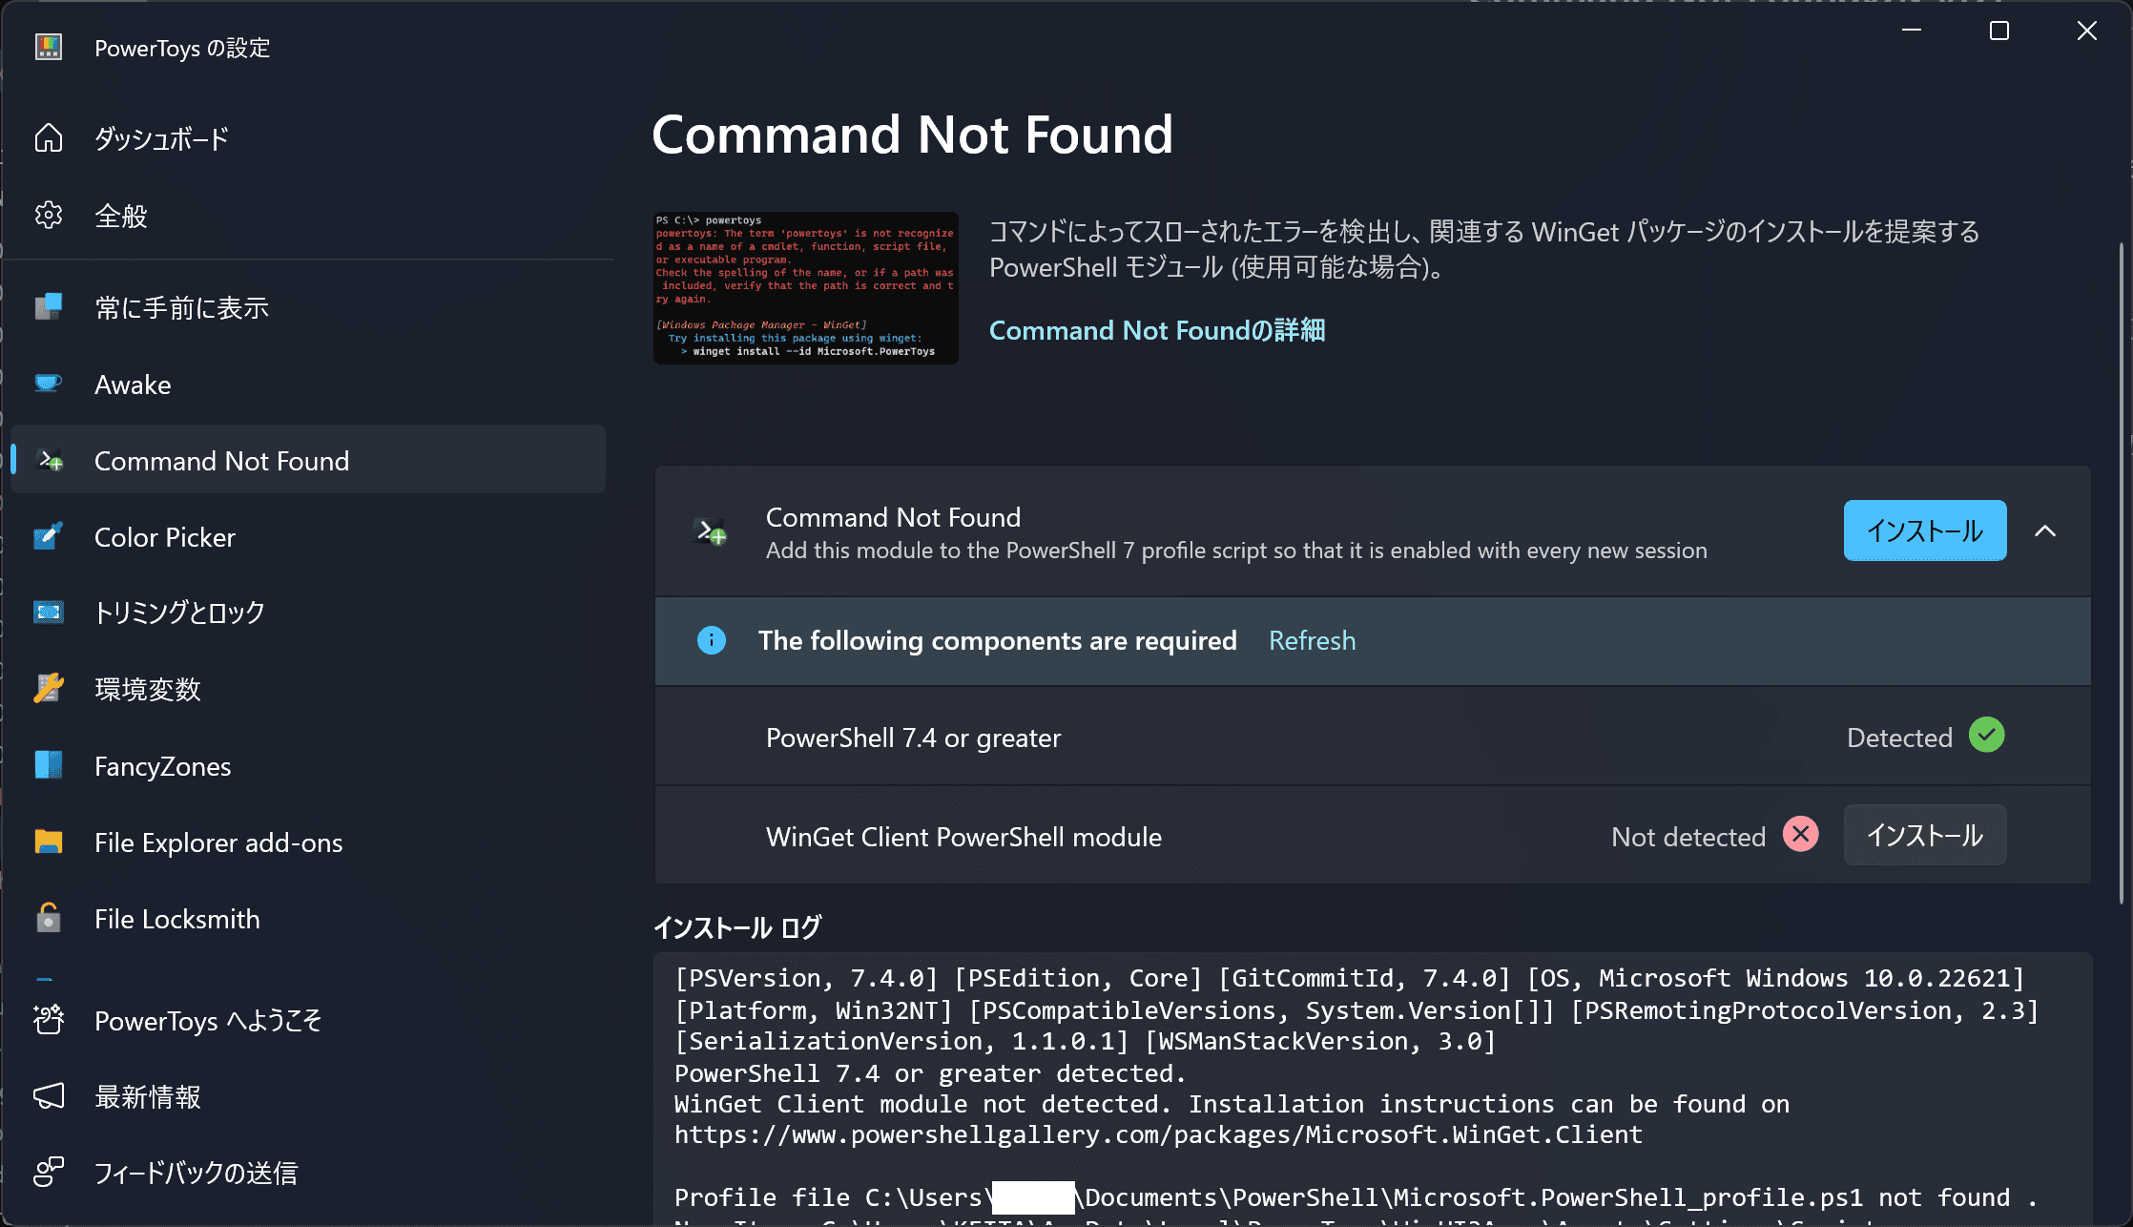Click the blue info icon in required components bar

coord(712,640)
